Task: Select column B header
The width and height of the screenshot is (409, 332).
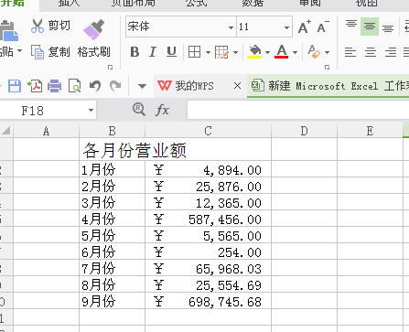Action: 112,131
